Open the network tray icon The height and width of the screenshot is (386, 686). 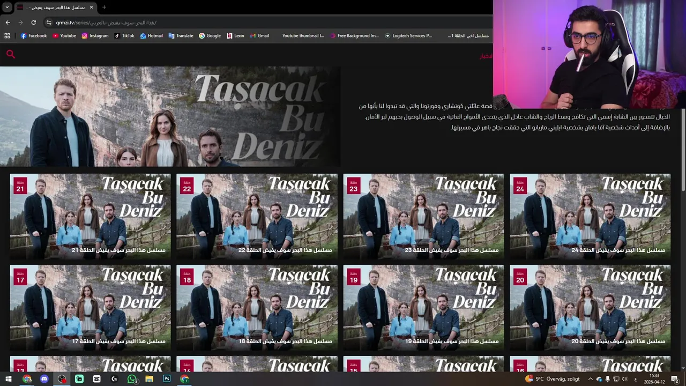616,379
